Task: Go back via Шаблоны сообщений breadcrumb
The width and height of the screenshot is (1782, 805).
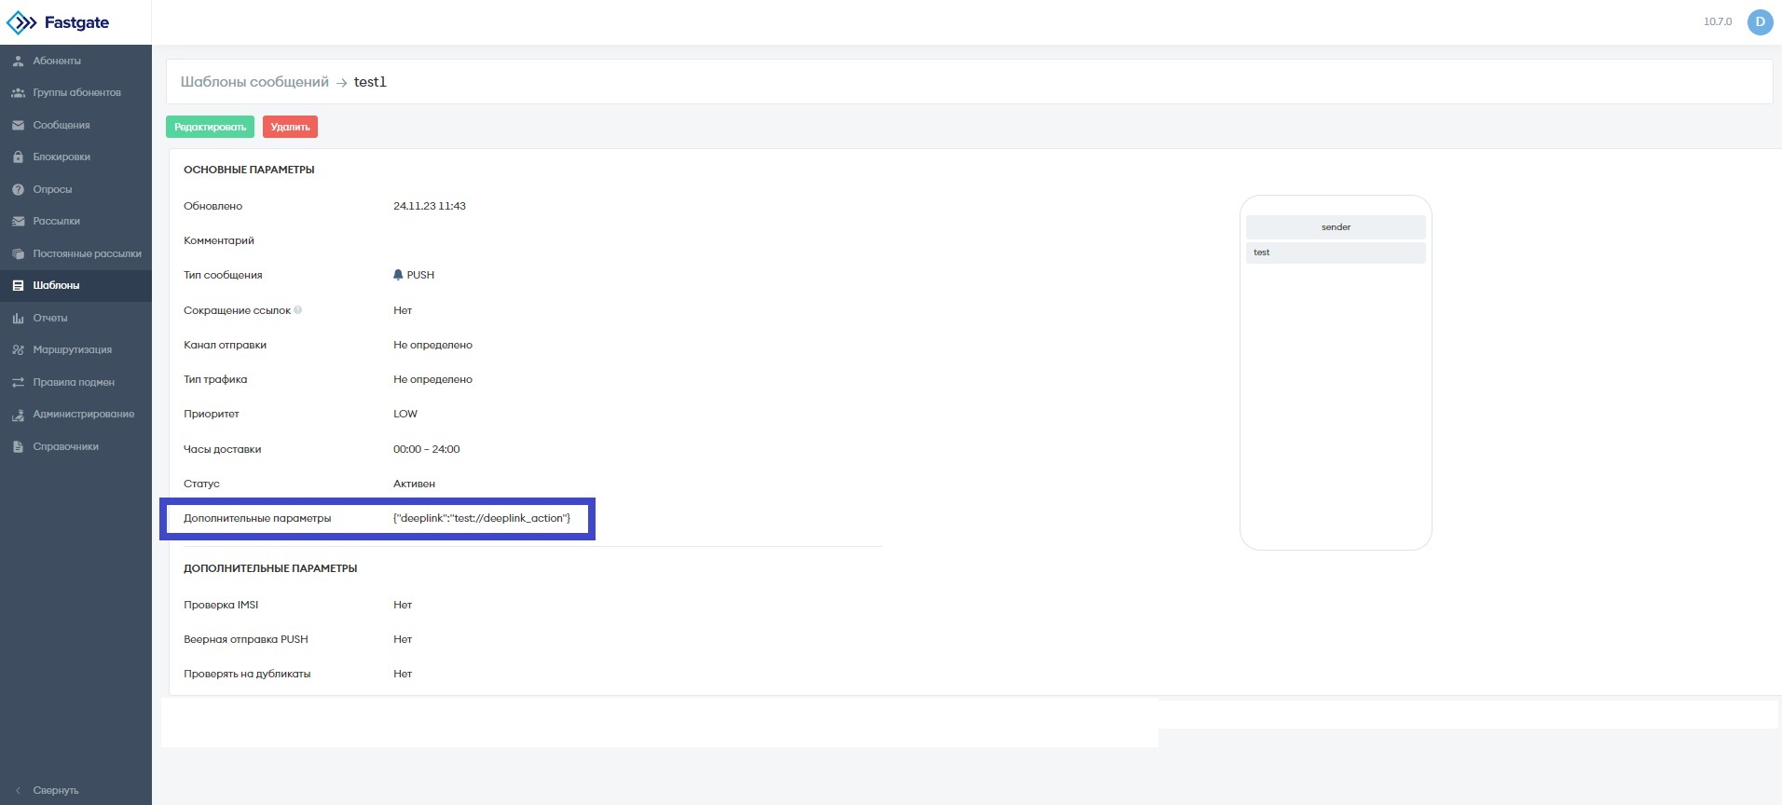Action: click(254, 82)
